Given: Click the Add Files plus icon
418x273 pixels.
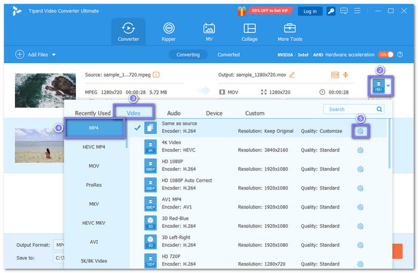Looking at the screenshot, I should (x=20, y=55).
